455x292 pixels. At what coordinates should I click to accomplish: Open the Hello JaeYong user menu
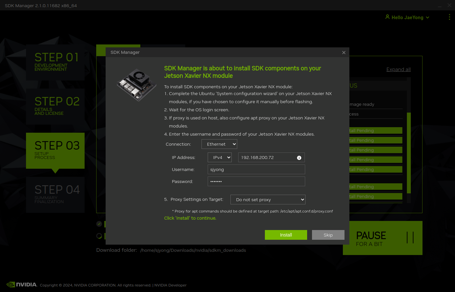[x=407, y=18]
